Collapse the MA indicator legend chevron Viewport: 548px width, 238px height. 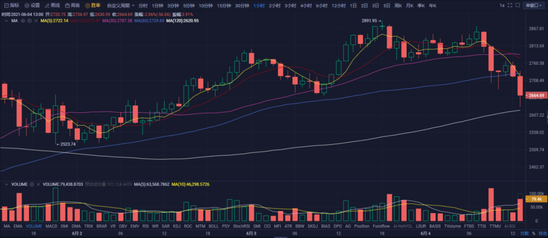(x=6, y=21)
